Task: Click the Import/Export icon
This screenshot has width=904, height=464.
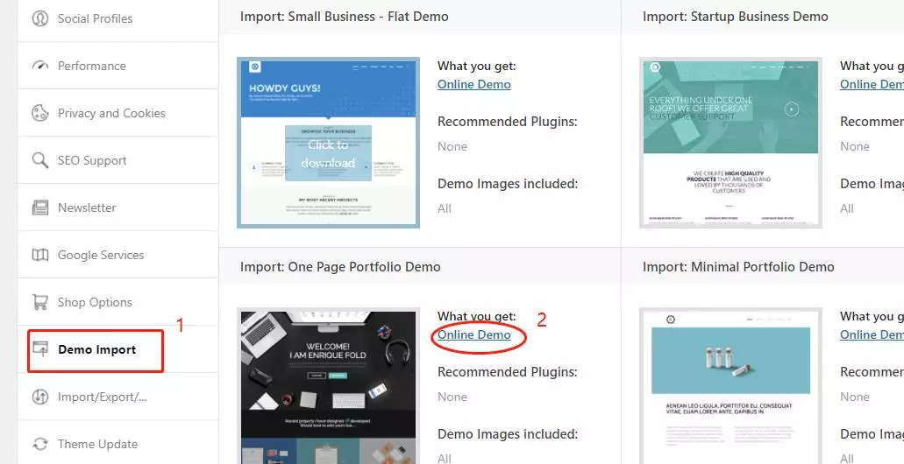Action: 39,397
